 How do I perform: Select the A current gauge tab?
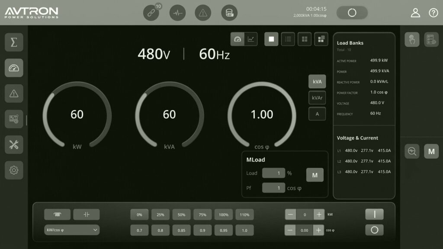[317, 114]
